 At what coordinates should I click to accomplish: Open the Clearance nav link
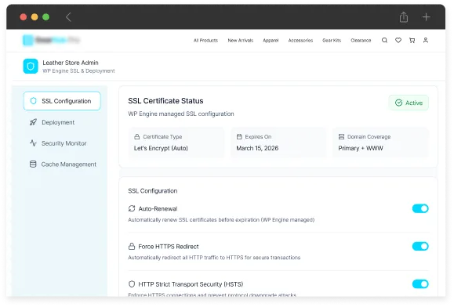[361, 41]
